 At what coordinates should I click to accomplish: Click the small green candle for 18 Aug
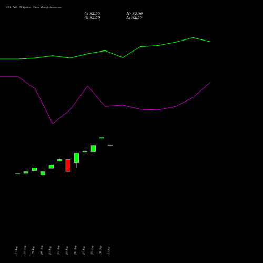click(26, 173)
